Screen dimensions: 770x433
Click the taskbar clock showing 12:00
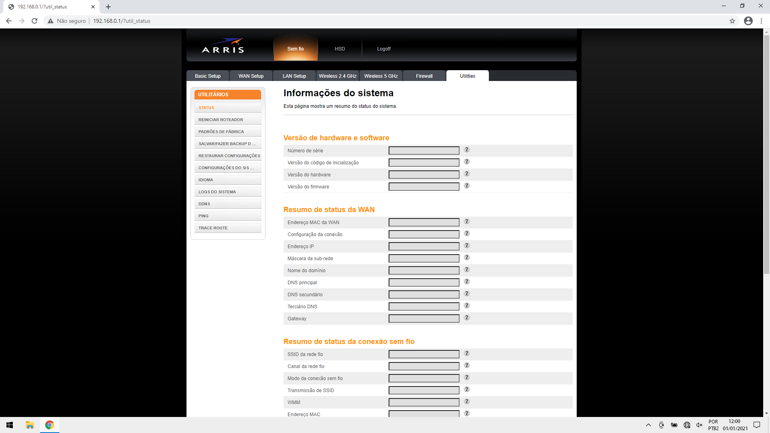tap(735, 425)
